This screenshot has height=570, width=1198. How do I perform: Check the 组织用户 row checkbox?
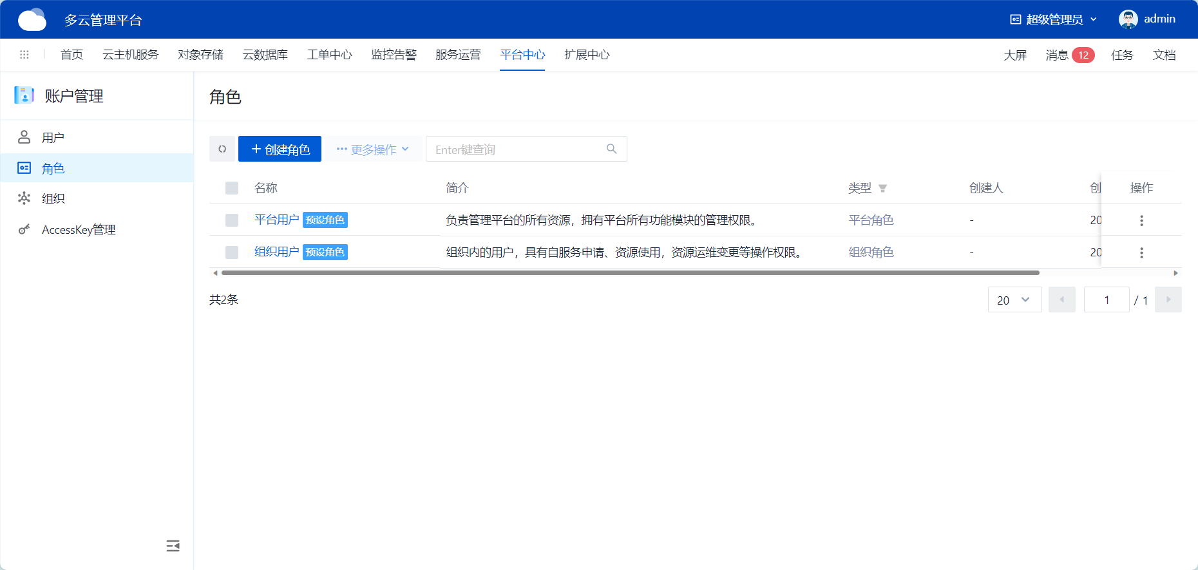click(232, 252)
